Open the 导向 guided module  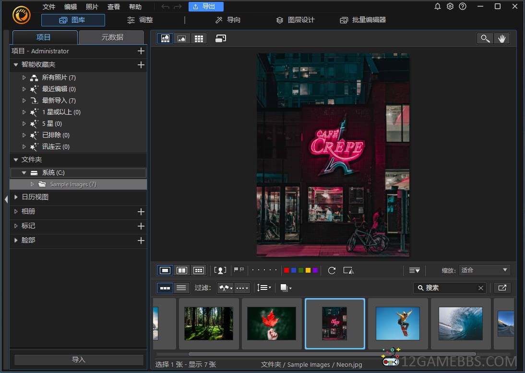227,20
